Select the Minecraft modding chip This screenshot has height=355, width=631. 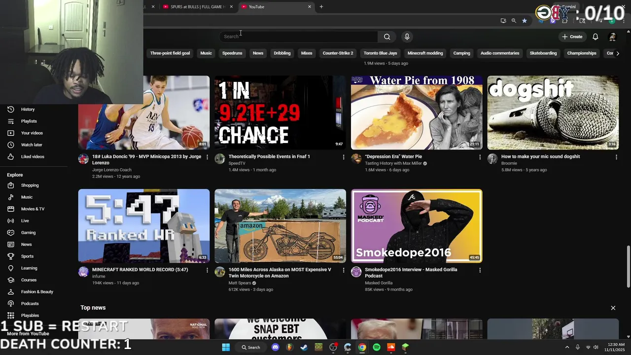click(x=425, y=53)
